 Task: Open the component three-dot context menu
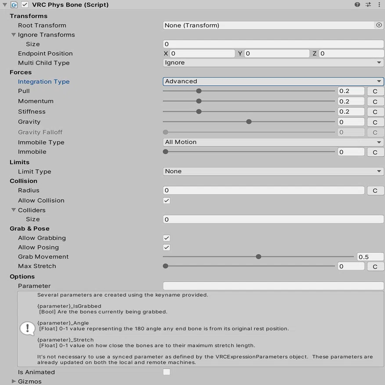click(x=379, y=4)
